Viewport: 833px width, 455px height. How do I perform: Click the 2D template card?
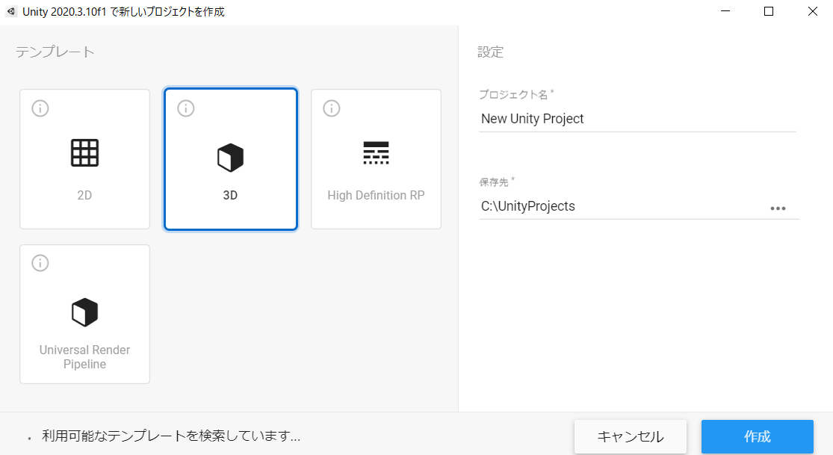[x=84, y=158]
